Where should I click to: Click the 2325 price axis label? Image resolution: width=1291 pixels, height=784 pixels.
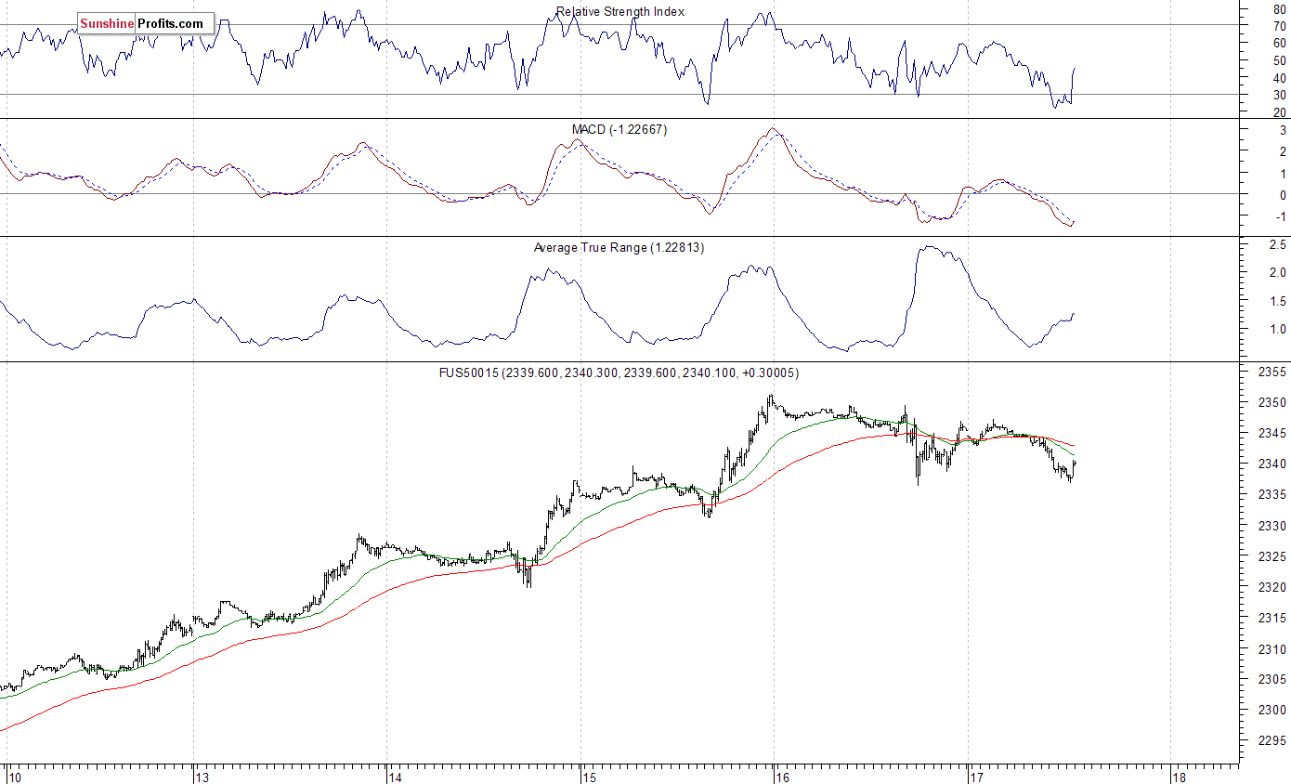1271,557
